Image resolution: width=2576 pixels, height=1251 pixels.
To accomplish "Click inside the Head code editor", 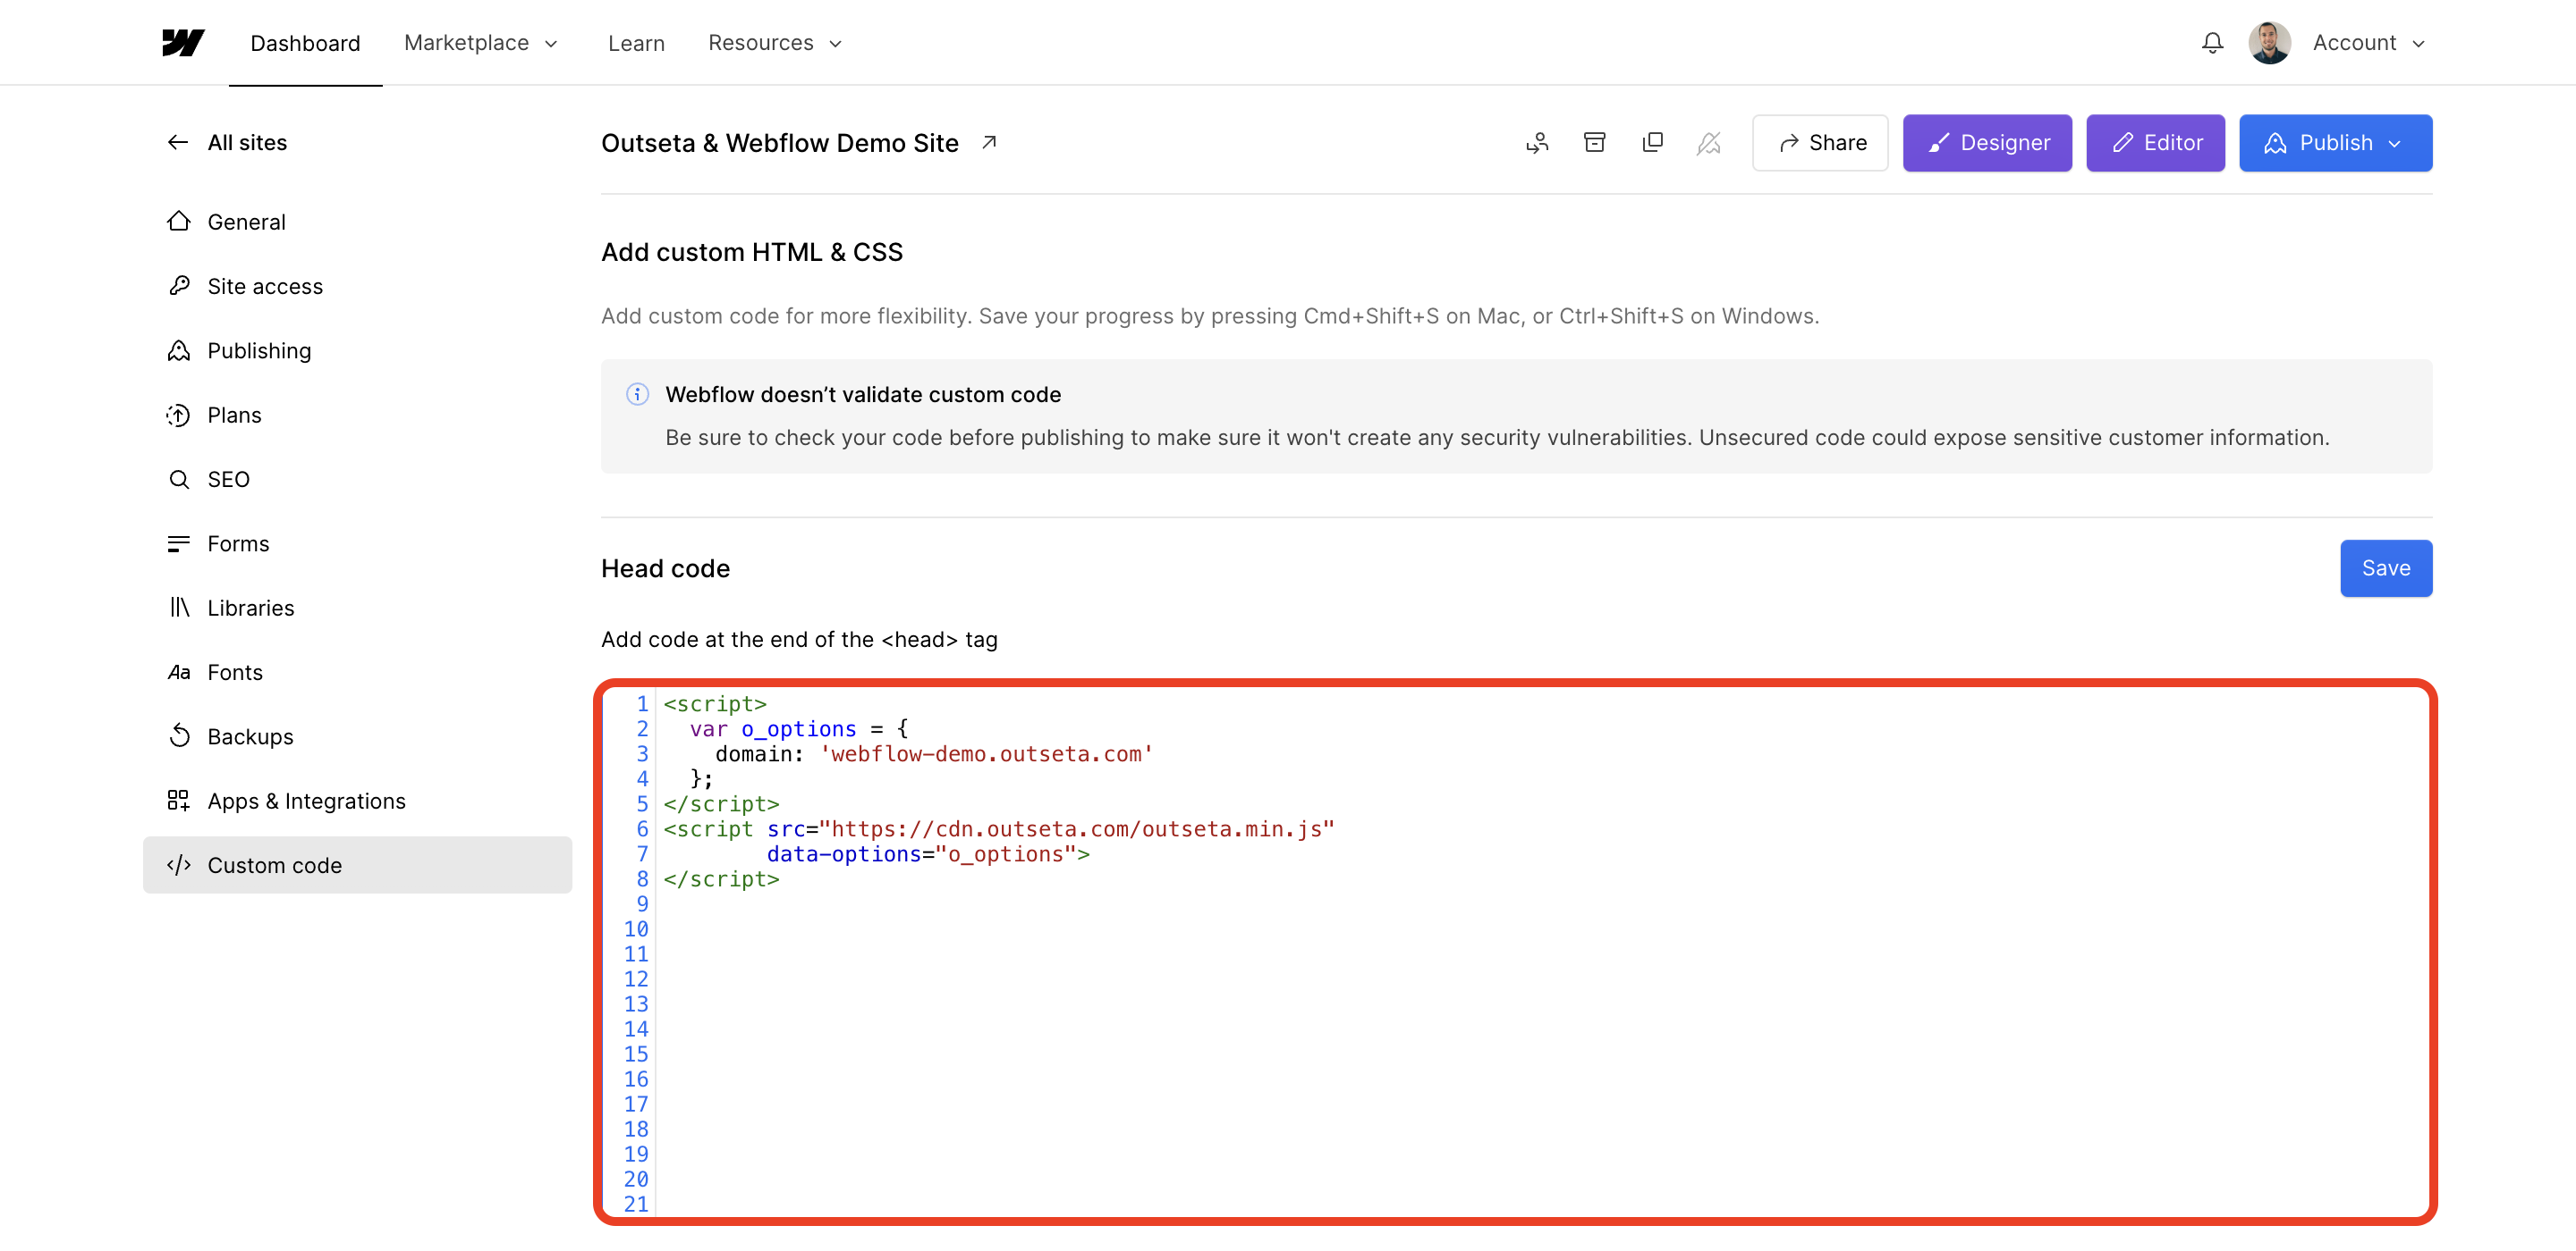I will tap(1500, 999).
